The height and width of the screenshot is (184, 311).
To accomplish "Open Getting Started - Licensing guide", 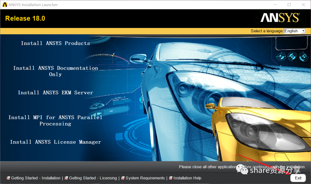I will coord(93,178).
